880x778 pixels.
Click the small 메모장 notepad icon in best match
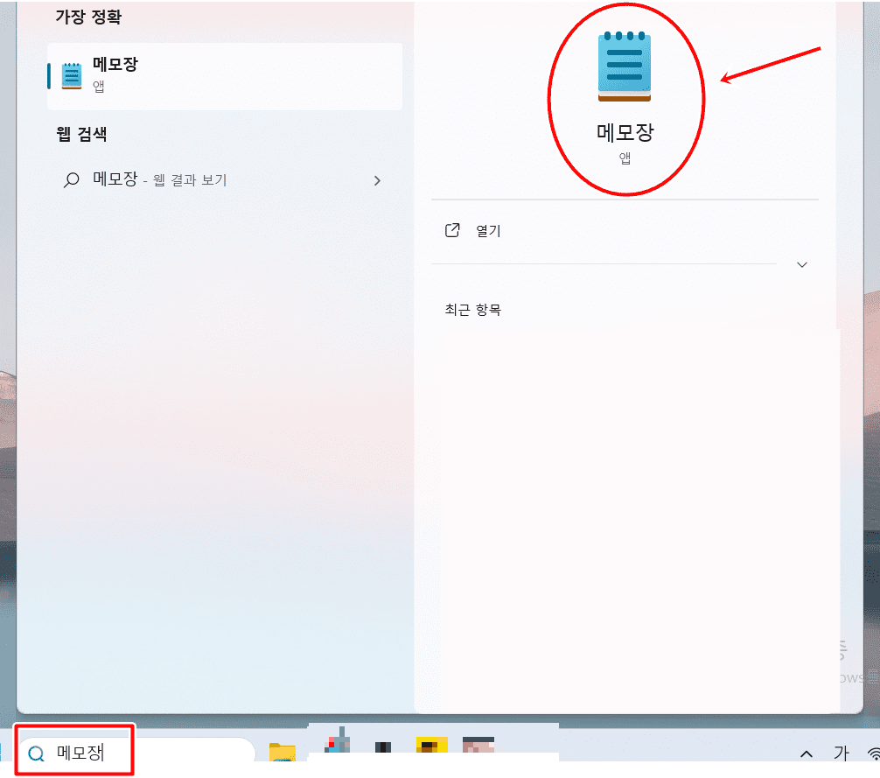click(x=71, y=76)
